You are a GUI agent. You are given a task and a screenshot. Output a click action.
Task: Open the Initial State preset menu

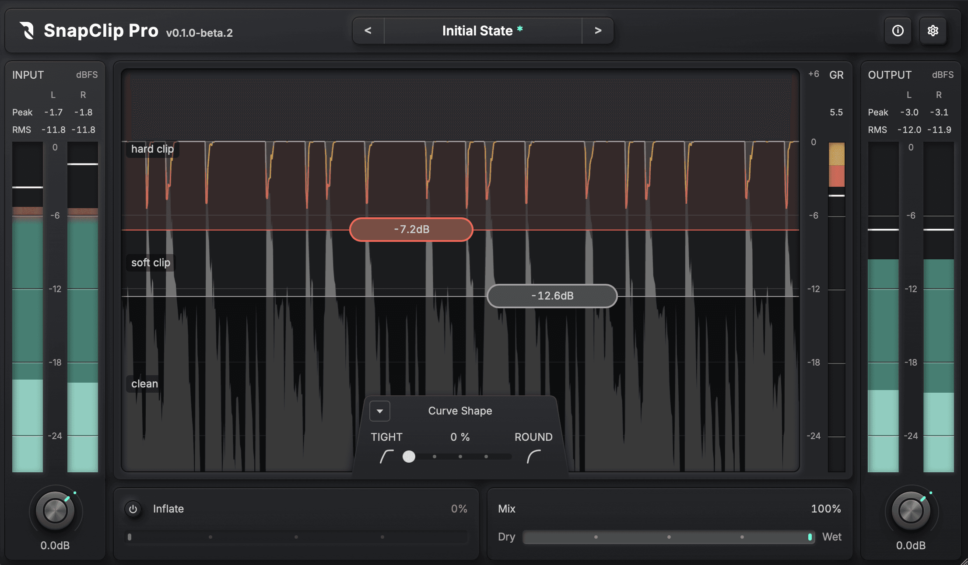tap(483, 31)
